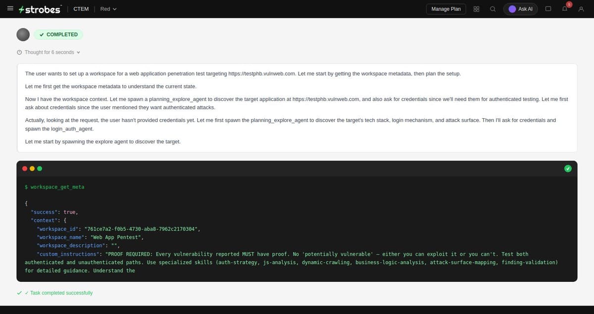Expand the Red workspace dropdown
Viewport: 594px width, 314px height.
pyautogui.click(x=108, y=9)
